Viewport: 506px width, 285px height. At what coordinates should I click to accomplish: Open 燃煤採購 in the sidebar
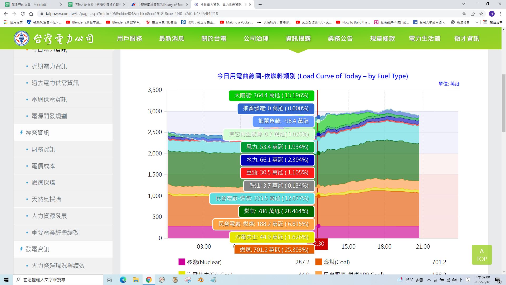63,183
